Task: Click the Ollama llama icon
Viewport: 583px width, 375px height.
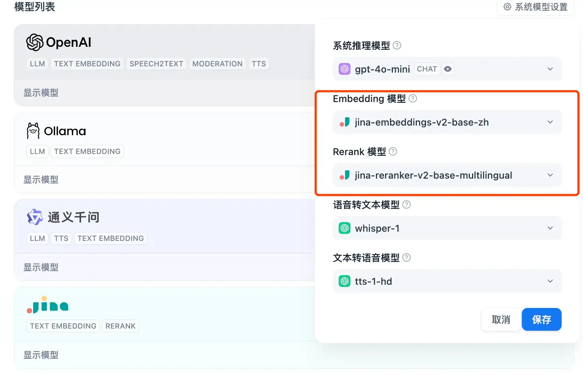Action: [33, 131]
